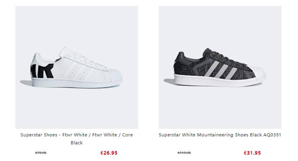The width and height of the screenshot is (298, 161).
Task: Click the word 'Black' on the title's second line
Action: (x=76, y=143)
